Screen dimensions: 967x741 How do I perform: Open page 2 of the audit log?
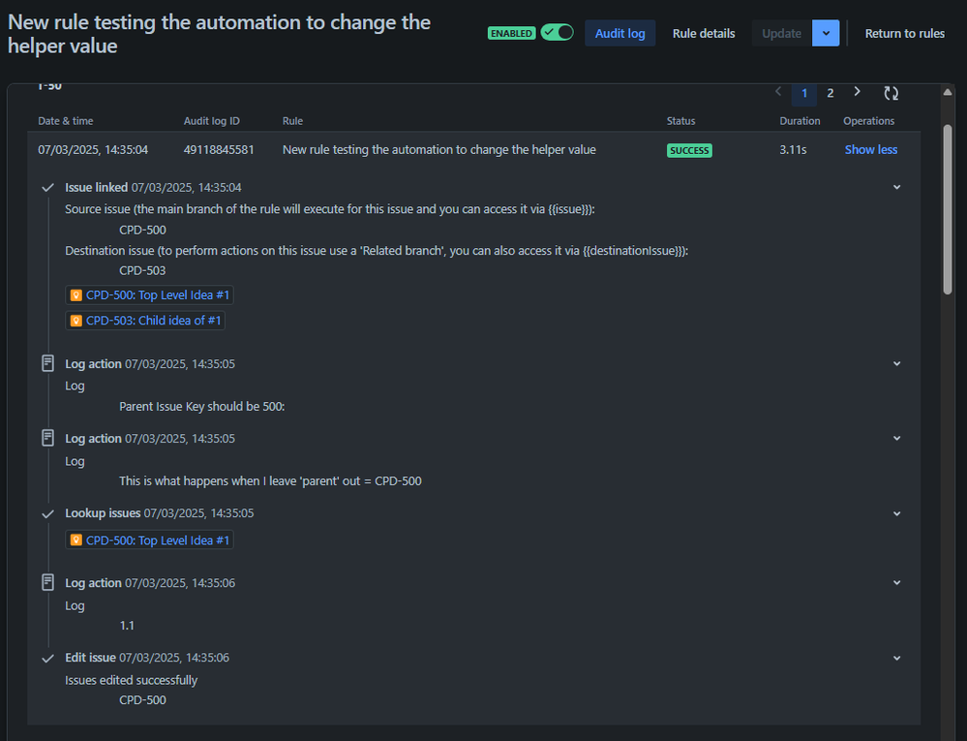(x=830, y=92)
